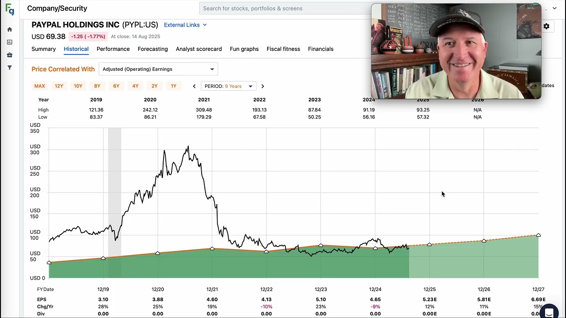Open the chart dashboard sidebar icon

click(x=10, y=42)
